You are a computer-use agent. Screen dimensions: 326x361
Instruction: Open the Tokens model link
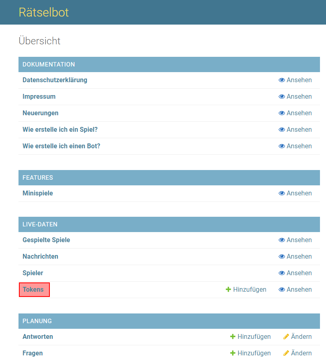tap(33, 290)
